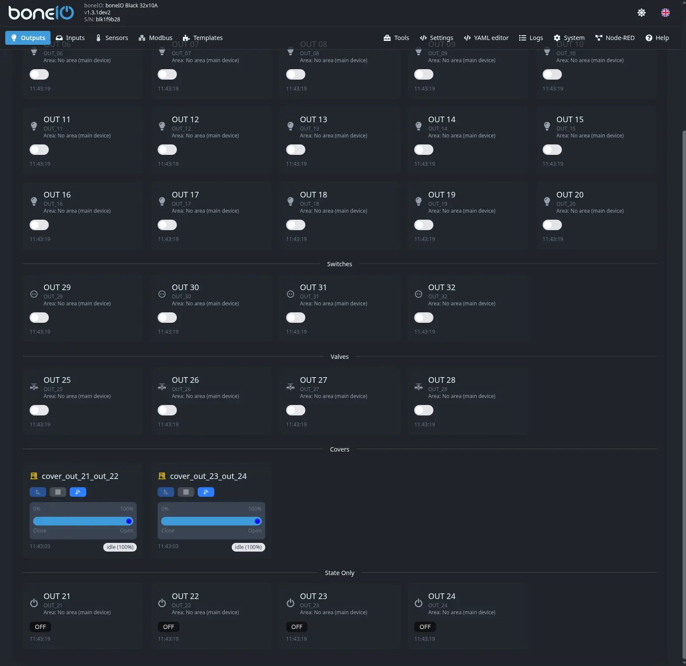The height and width of the screenshot is (666, 686).
Task: Click the boneIO logo
Action: coord(41,13)
